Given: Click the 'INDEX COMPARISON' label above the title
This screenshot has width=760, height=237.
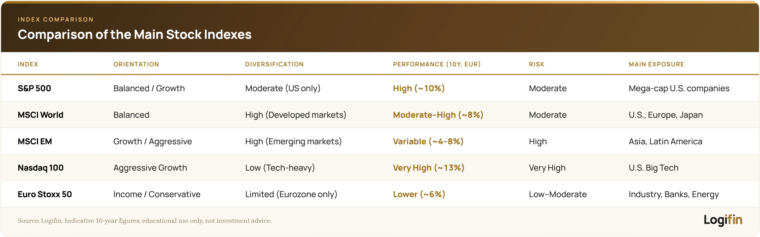Looking at the screenshot, I should 55,20.
